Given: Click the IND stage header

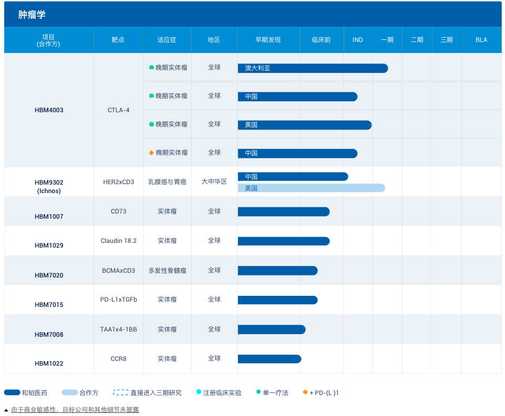Looking at the screenshot, I should click(357, 40).
